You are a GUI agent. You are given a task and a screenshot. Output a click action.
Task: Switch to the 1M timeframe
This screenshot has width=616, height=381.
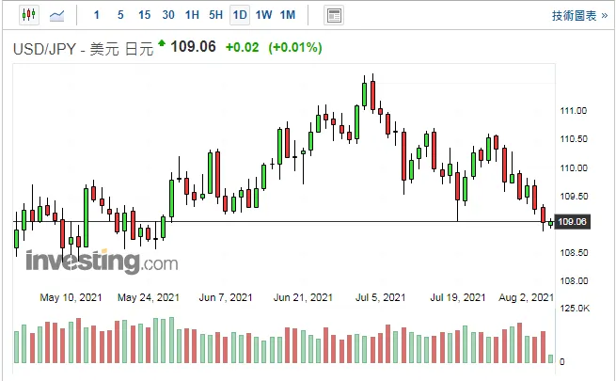click(x=288, y=15)
